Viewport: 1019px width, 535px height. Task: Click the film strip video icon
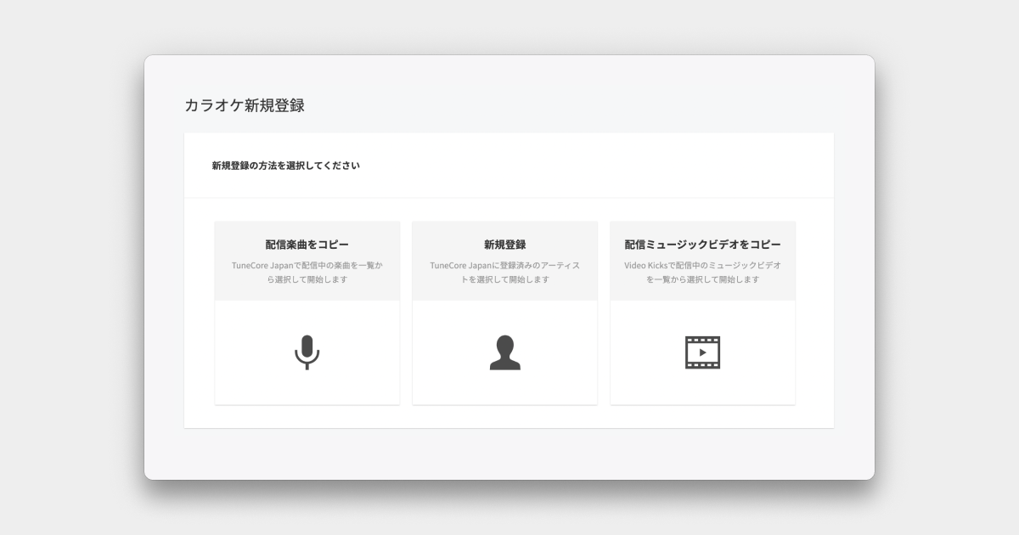(x=702, y=352)
